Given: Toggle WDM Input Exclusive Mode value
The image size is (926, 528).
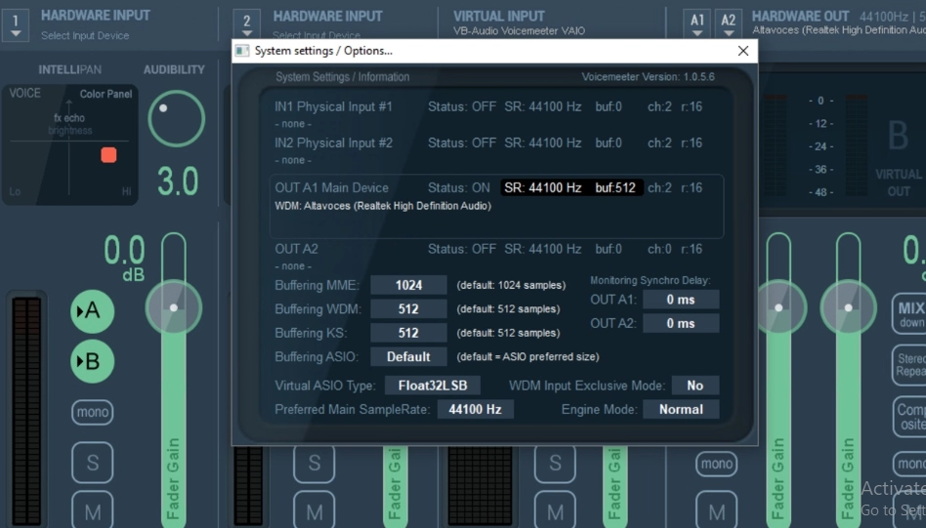Looking at the screenshot, I should coord(694,386).
